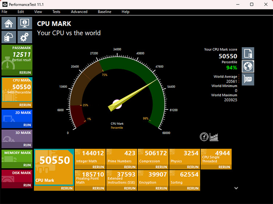Select the Encryption 39907 tile

pos(153,178)
